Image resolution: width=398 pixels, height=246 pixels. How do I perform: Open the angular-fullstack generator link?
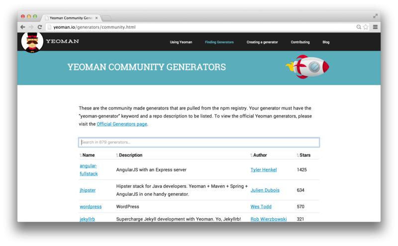(89, 170)
